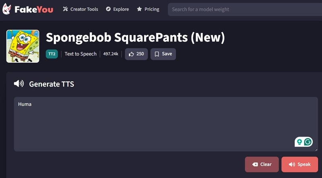This screenshot has height=178, width=322.
Task: Focus the model weight search field
Action: (x=245, y=9)
